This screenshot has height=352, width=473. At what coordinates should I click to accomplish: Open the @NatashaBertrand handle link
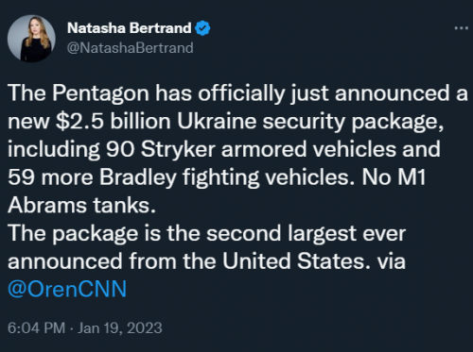click(131, 48)
